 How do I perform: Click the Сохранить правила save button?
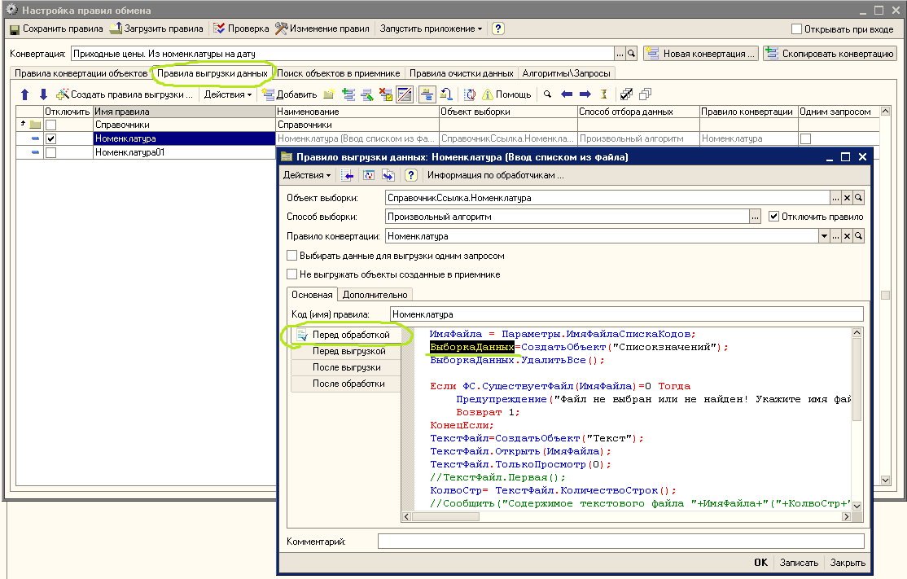pos(56,29)
